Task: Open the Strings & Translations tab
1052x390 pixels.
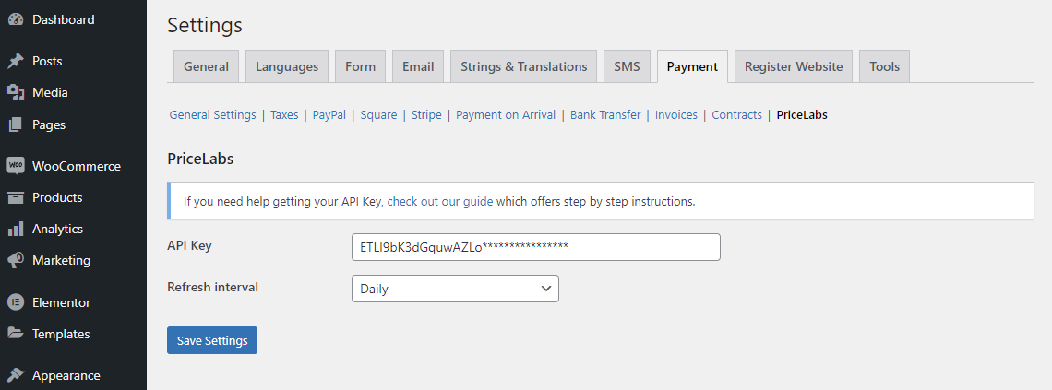Action: click(523, 66)
